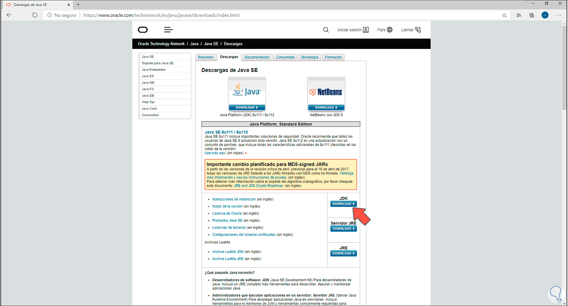Click Iniciar sesión
The height and width of the screenshot is (306, 568).
(x=353, y=30)
